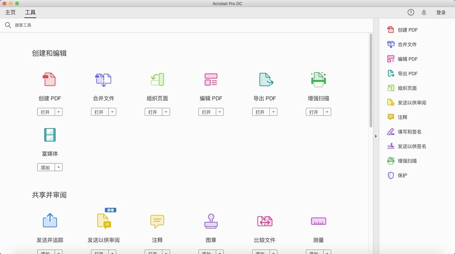The width and height of the screenshot is (455, 254).
Task: Click the 添加 button under 富媒体
Action: click(46, 167)
